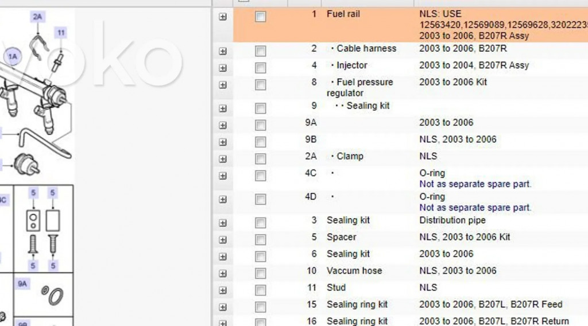Click the 4C note 'Not as separate spare part'
The width and height of the screenshot is (588, 326).
coord(475,184)
